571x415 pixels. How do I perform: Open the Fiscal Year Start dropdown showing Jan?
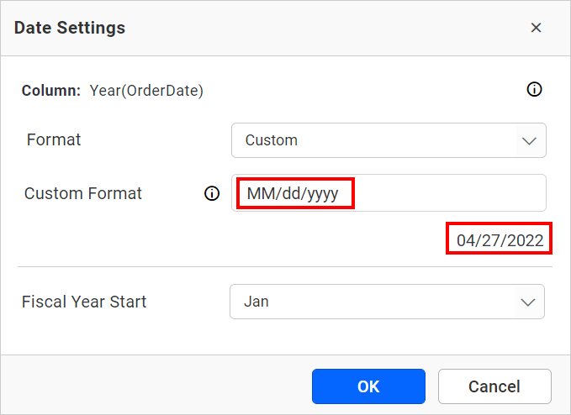(x=386, y=302)
